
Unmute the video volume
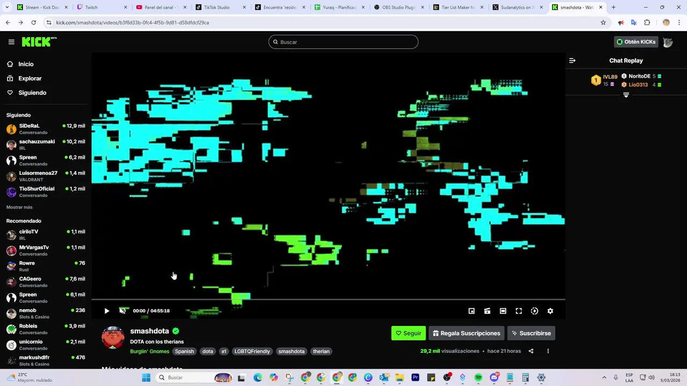(122, 311)
